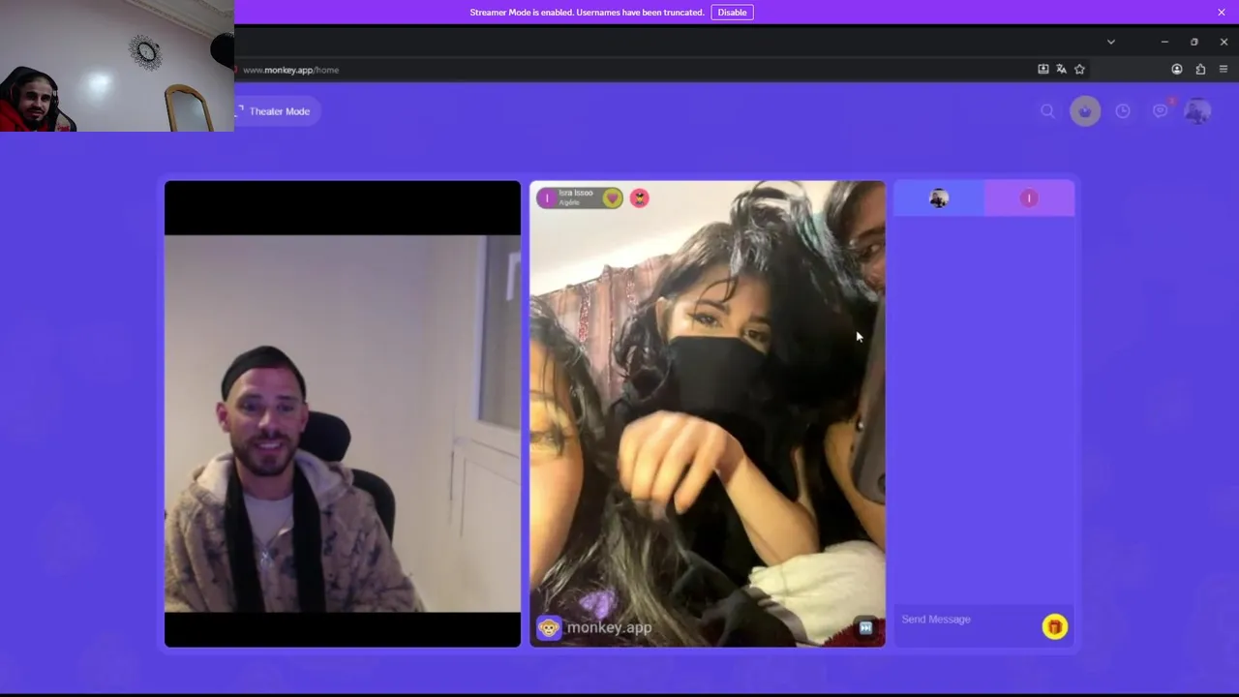
Task: Open the chat messages icon with notification badge
Action: tap(1161, 110)
